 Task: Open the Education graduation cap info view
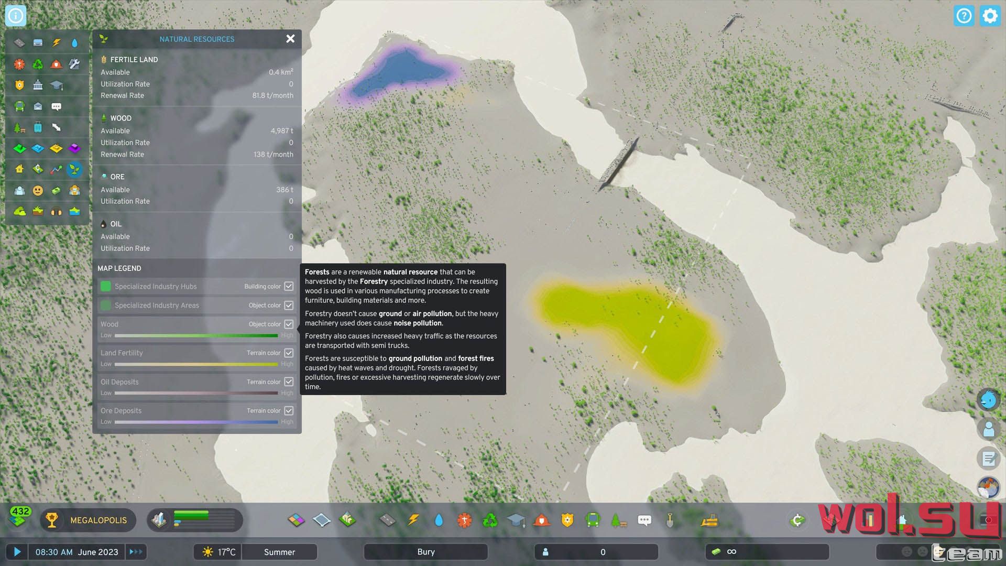[56, 85]
